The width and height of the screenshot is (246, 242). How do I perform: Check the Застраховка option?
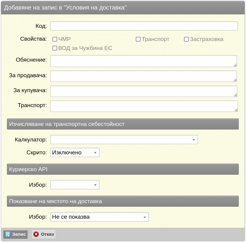(186, 39)
